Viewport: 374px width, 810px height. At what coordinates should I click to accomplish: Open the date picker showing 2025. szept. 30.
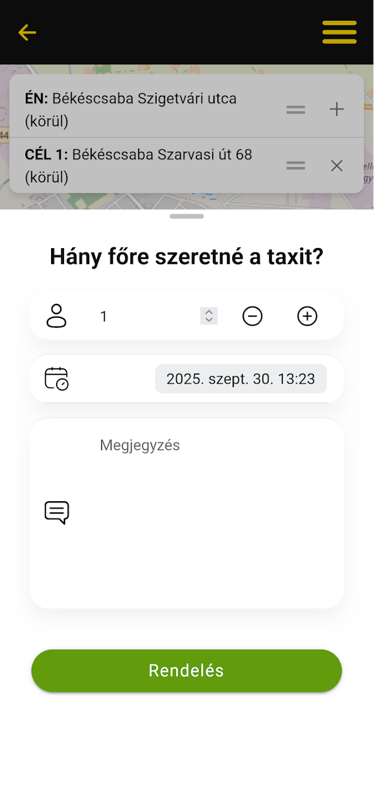click(240, 379)
